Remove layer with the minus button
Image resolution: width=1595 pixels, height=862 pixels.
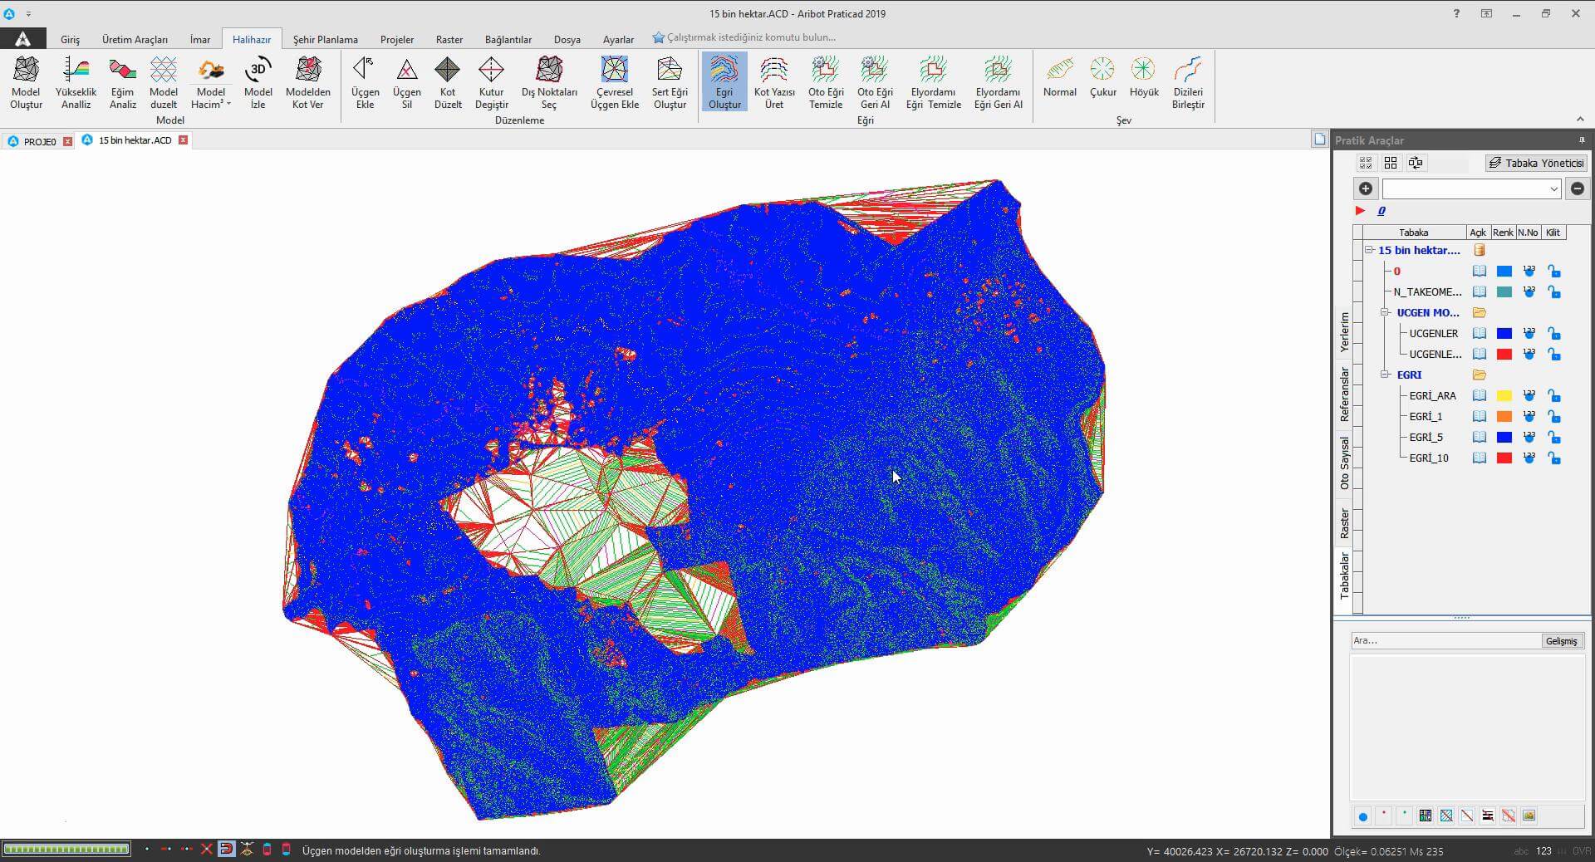(1577, 189)
